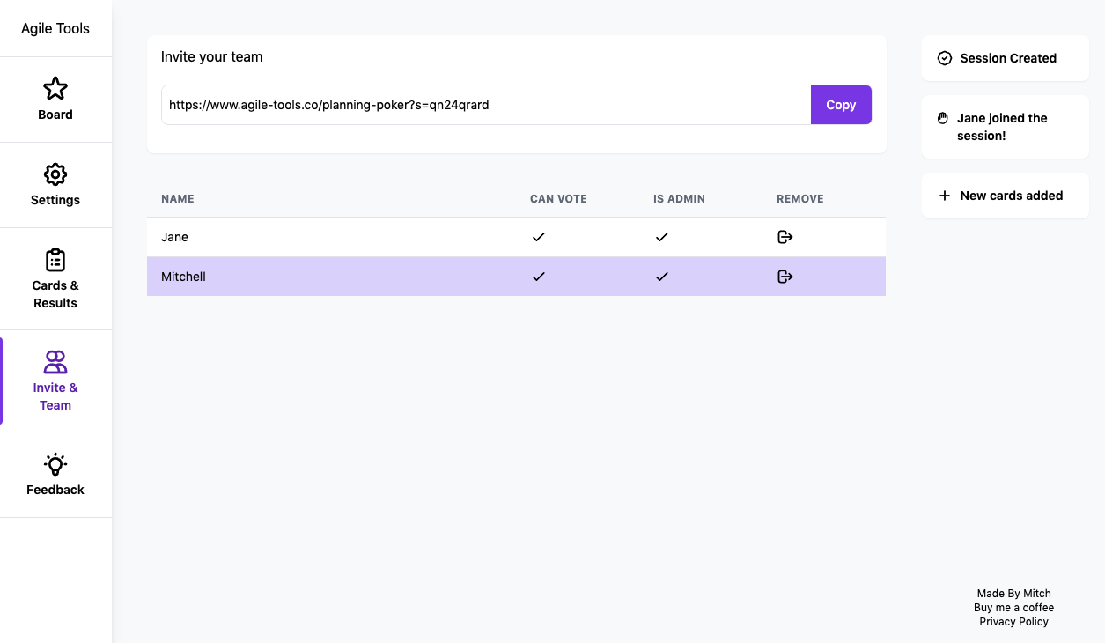
Task: Click the NAME column header
Action: pyautogui.click(x=178, y=199)
